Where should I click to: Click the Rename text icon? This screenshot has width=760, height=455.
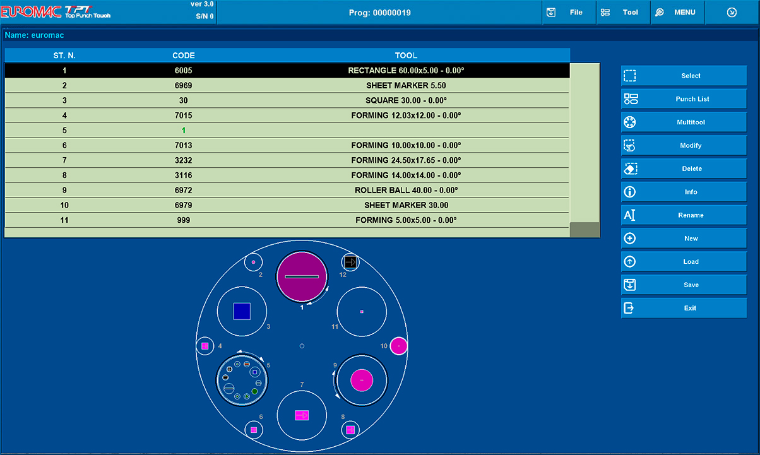pyautogui.click(x=629, y=215)
